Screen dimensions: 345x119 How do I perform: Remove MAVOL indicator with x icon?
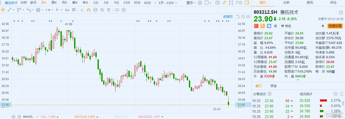point(19,116)
